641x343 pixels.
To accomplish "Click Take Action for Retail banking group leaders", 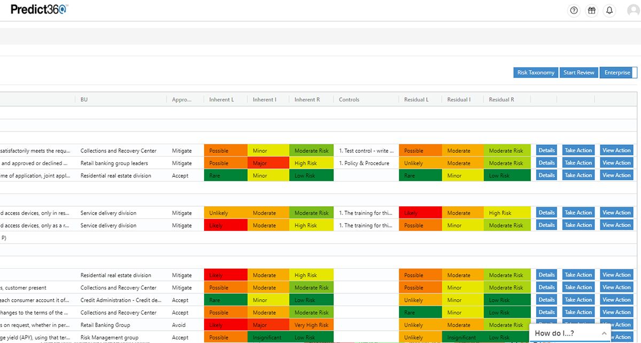I will pyautogui.click(x=578, y=163).
